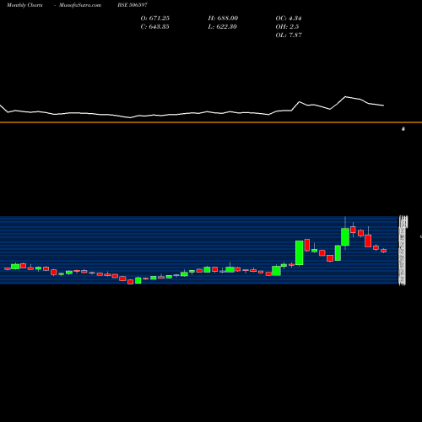Select the low value L: 622.30
The width and height of the screenshot is (422, 422).
[x=222, y=27]
